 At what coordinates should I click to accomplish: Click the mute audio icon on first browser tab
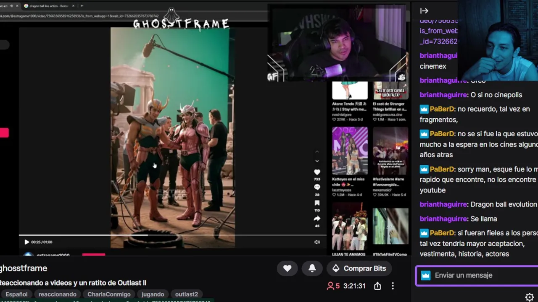(x=11, y=6)
